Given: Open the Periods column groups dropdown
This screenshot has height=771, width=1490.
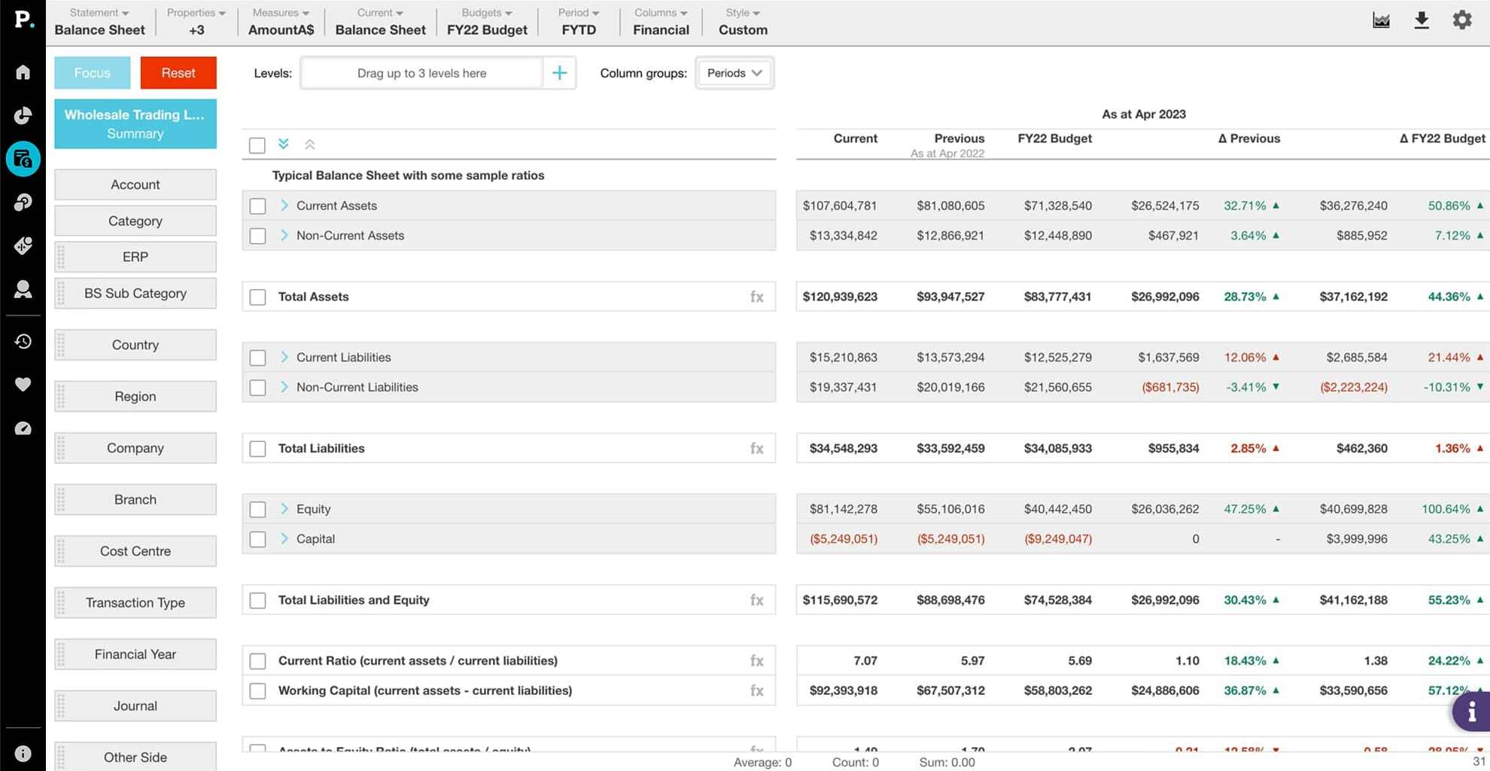Looking at the screenshot, I should pyautogui.click(x=734, y=73).
